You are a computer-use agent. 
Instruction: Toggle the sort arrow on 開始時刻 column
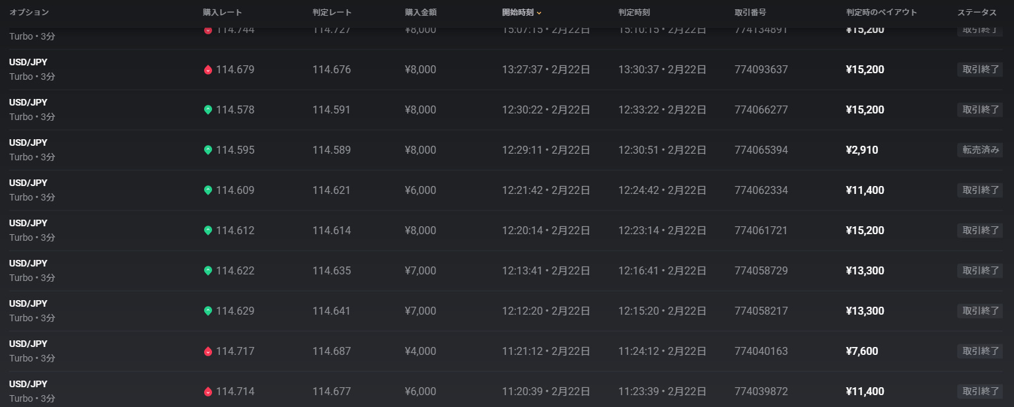coord(539,13)
